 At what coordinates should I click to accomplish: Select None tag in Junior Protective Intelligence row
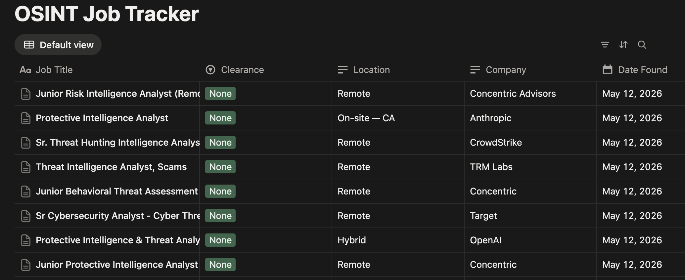click(220, 264)
